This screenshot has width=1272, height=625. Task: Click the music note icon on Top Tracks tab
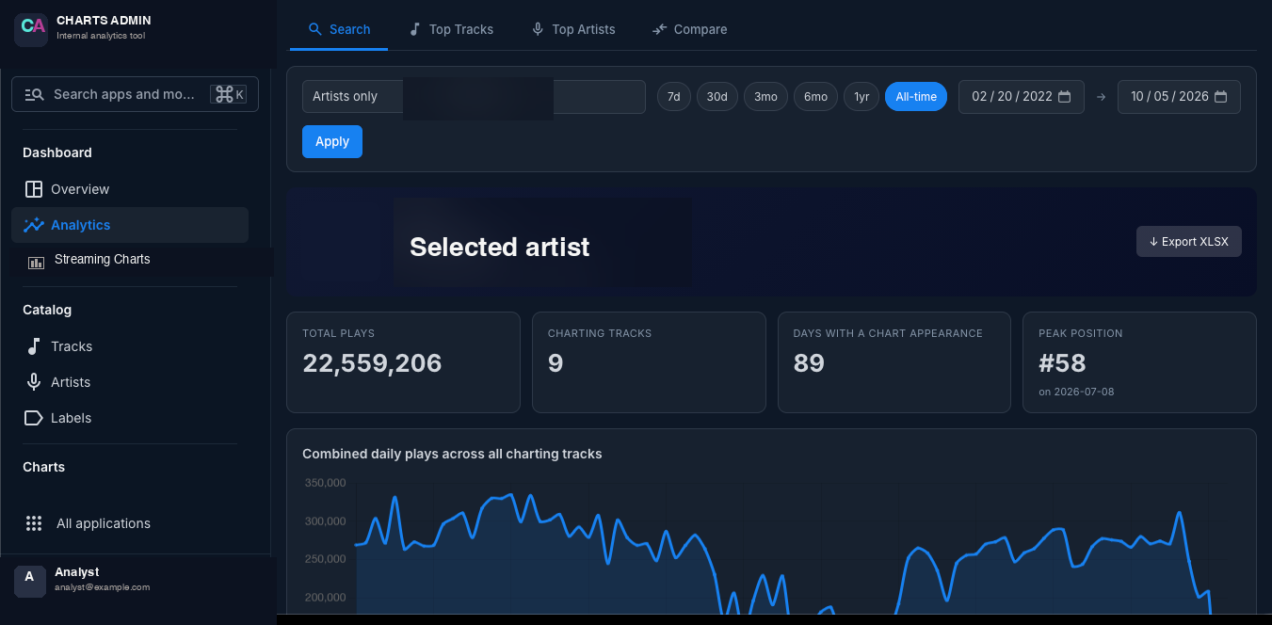pyautogui.click(x=415, y=29)
